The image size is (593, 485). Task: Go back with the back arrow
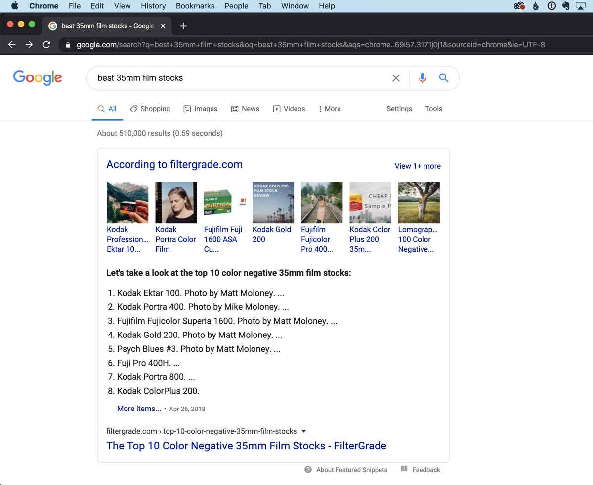click(12, 45)
